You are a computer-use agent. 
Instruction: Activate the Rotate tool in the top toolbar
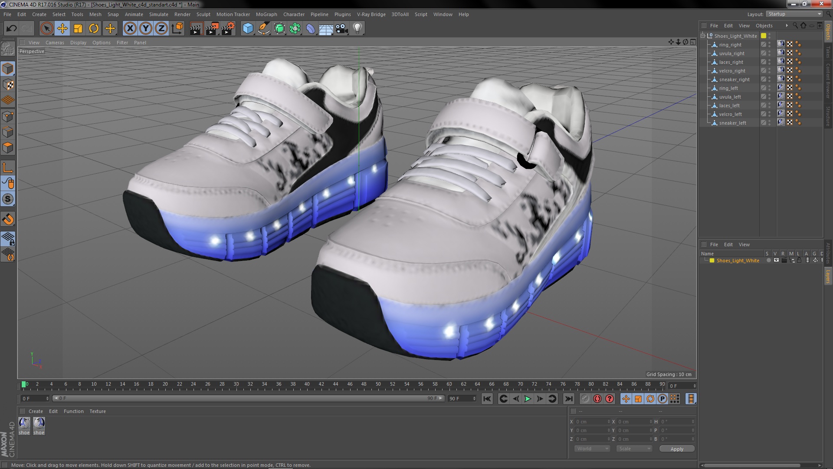coord(94,29)
